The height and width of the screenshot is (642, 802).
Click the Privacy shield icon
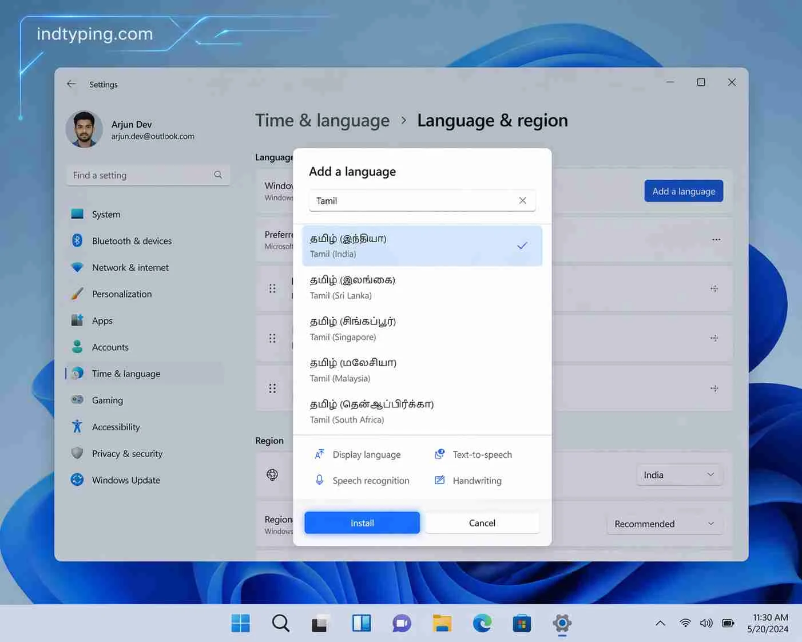(77, 453)
